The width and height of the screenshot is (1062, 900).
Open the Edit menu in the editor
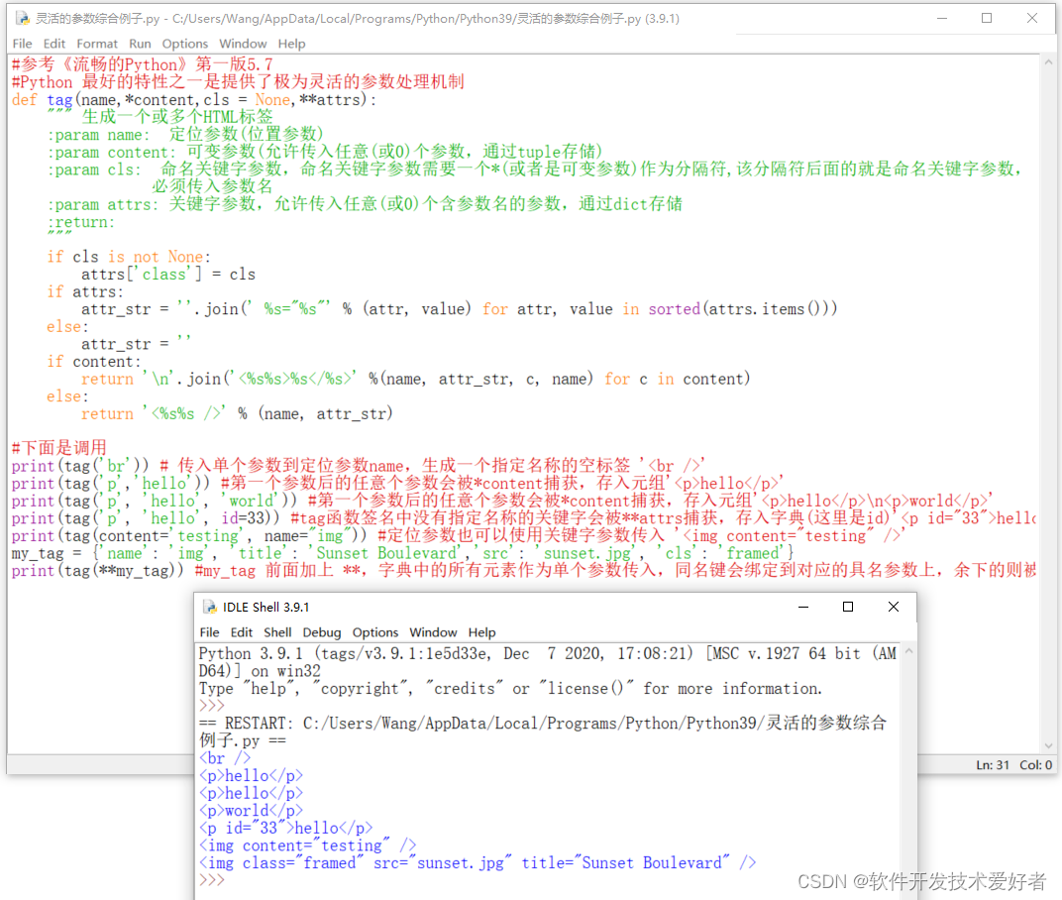[x=53, y=44]
